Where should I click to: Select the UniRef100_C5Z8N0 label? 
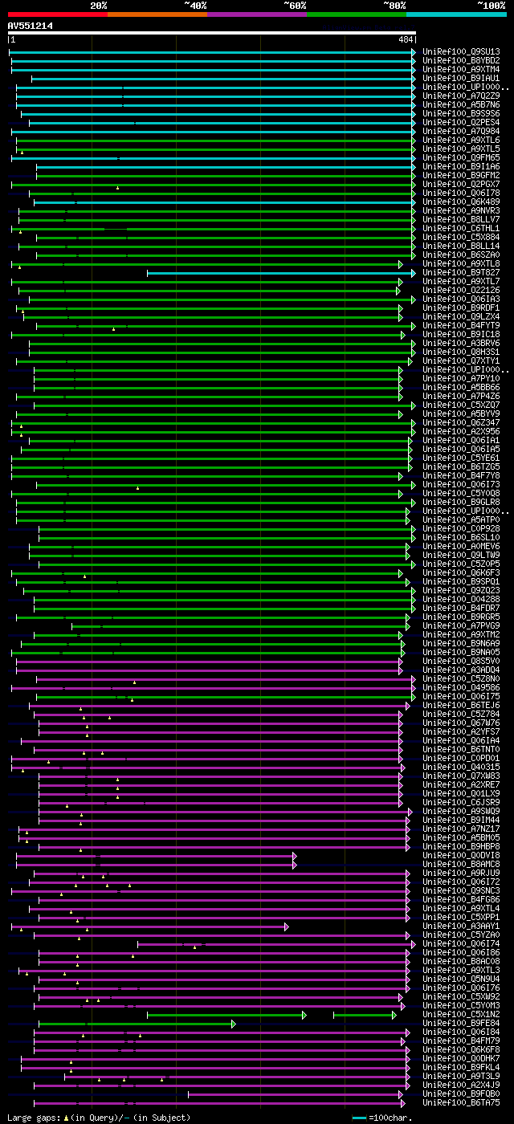click(x=461, y=678)
